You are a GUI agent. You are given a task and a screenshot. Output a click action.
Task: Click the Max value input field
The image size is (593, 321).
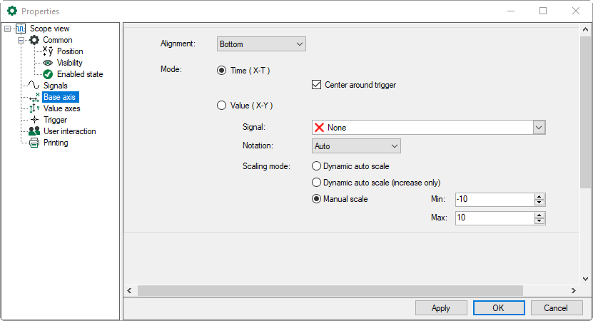[494, 218]
